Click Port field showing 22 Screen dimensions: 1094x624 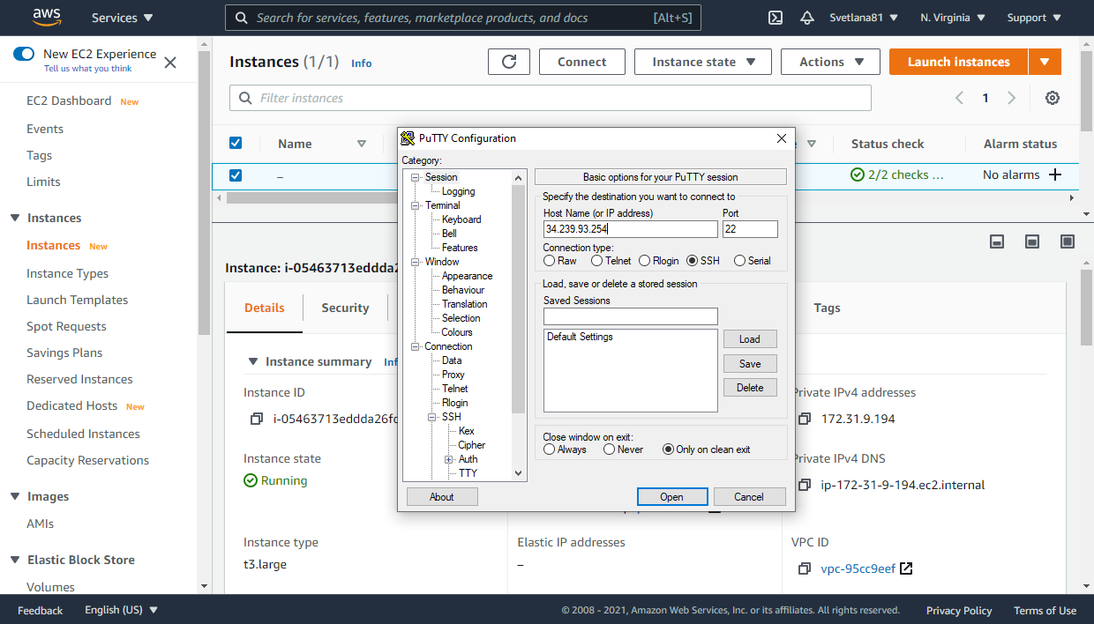(750, 229)
